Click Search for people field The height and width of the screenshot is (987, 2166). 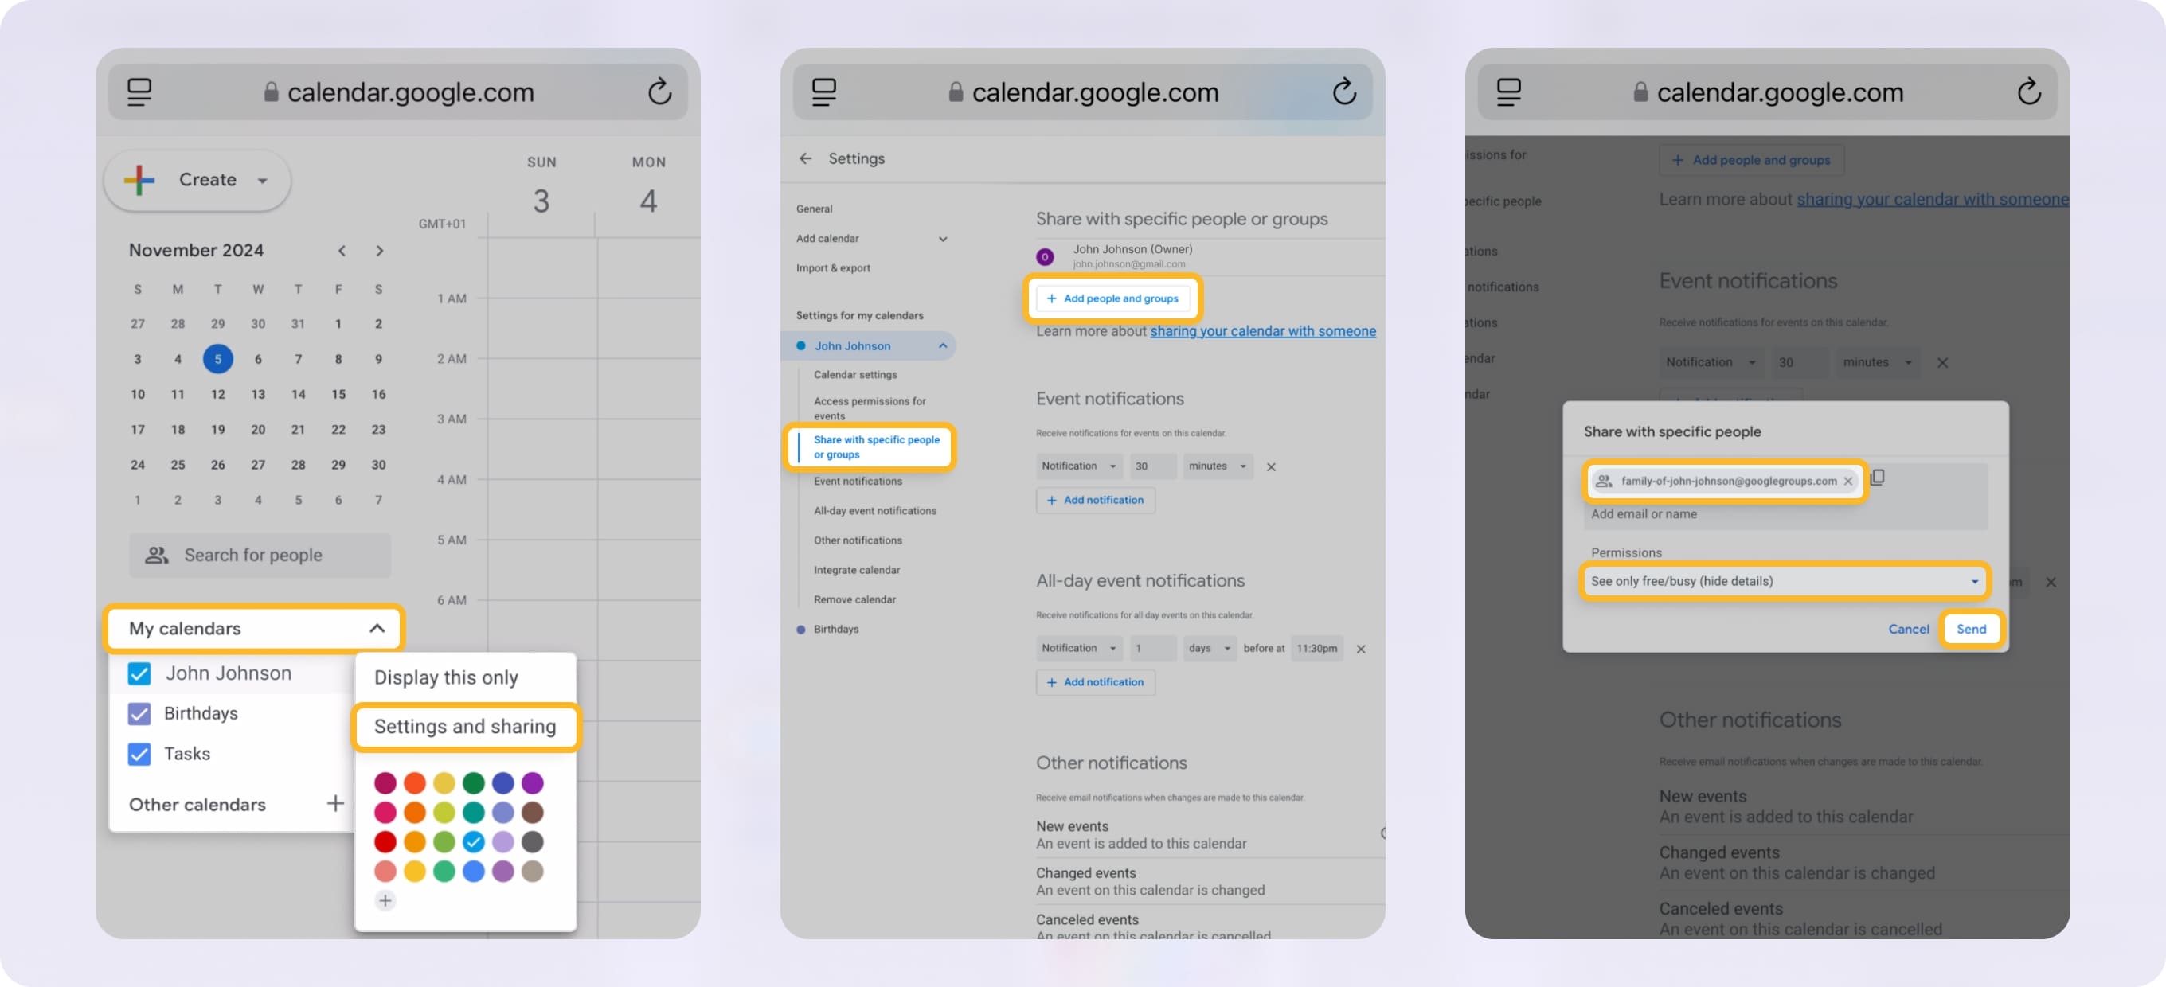click(x=259, y=555)
